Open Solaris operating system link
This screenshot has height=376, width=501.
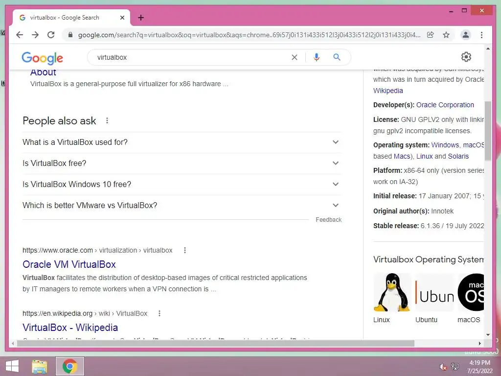[x=458, y=156]
